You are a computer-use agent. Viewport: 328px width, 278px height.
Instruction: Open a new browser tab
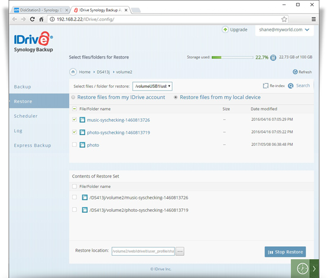(136, 10)
